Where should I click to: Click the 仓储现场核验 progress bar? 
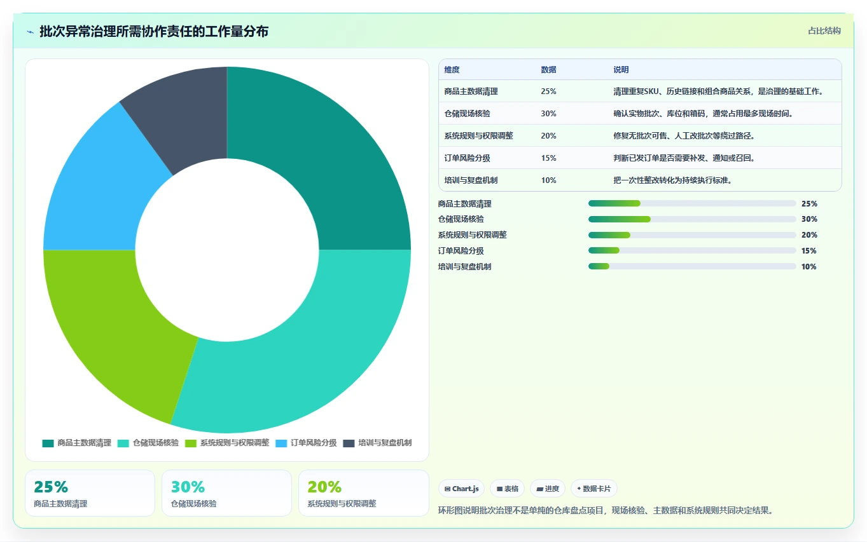pos(692,219)
